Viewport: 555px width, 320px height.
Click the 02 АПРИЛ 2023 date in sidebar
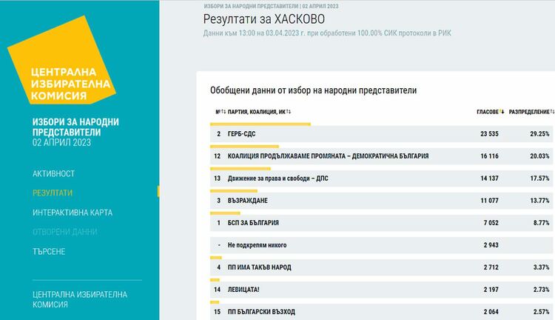click(61, 143)
